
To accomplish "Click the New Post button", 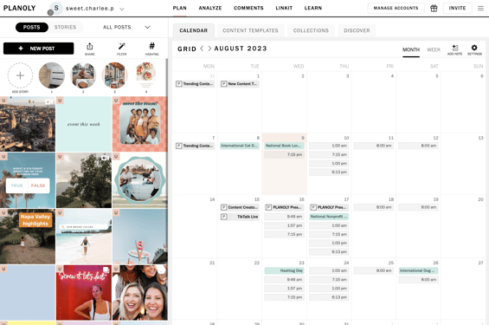I will [x=39, y=49].
